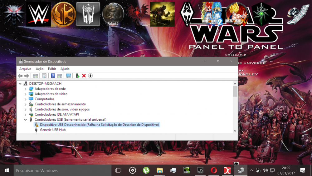Click the red X uninstall device icon
Image resolution: width=312 pixels, height=176 pixels.
(x=84, y=76)
